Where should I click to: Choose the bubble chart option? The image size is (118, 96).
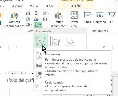pyautogui.click(x=39, y=76)
